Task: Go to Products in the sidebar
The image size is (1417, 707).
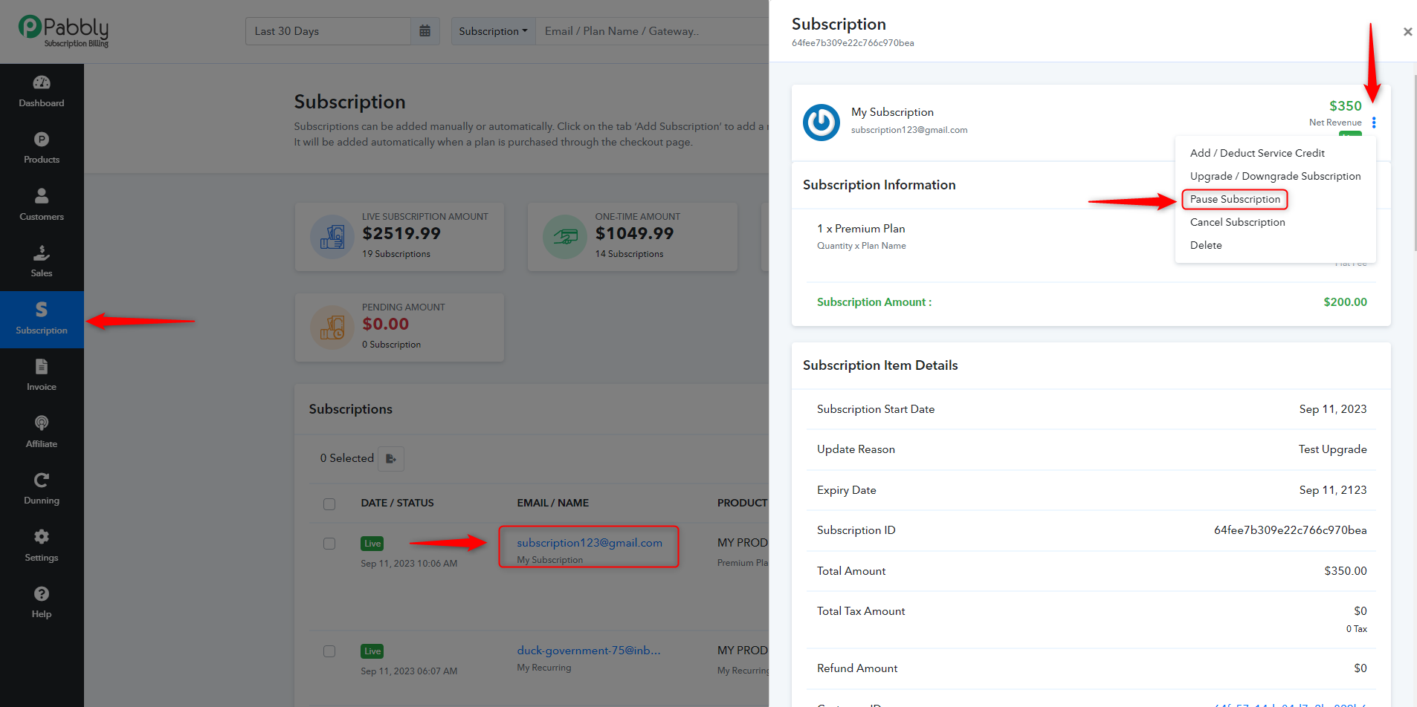Action: pos(42,149)
